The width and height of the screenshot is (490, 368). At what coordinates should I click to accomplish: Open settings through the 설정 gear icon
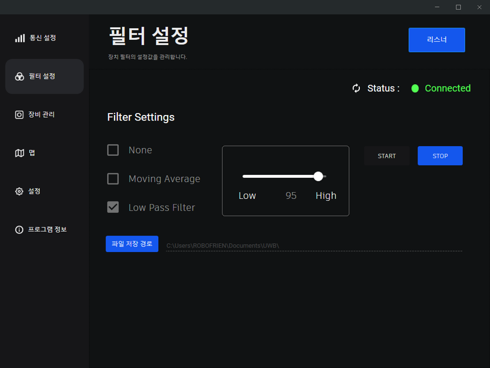click(x=19, y=191)
